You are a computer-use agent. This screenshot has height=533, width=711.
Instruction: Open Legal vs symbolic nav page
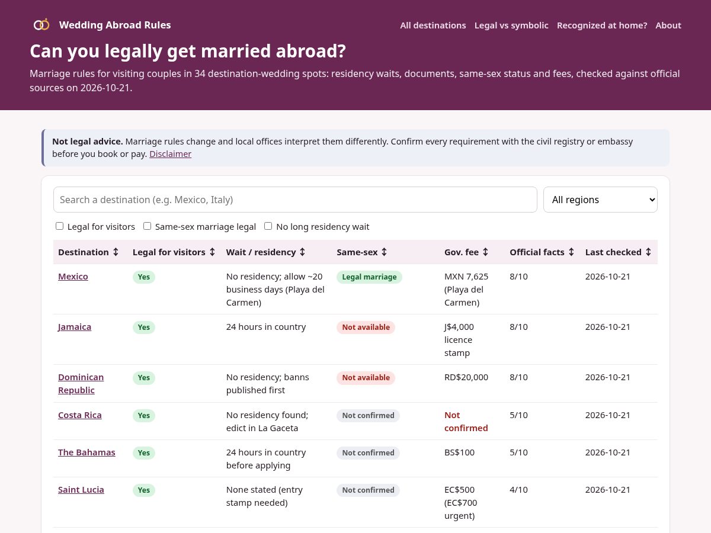tap(511, 25)
